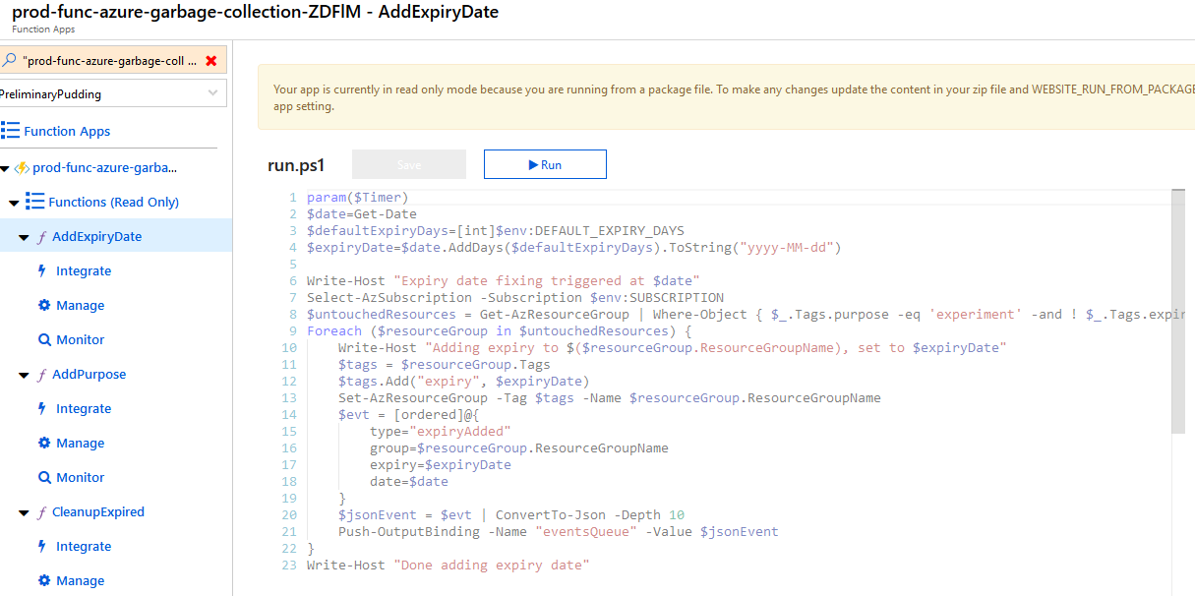Click code line 1 param($Timer)
This screenshot has width=1195, height=596.
(357, 198)
